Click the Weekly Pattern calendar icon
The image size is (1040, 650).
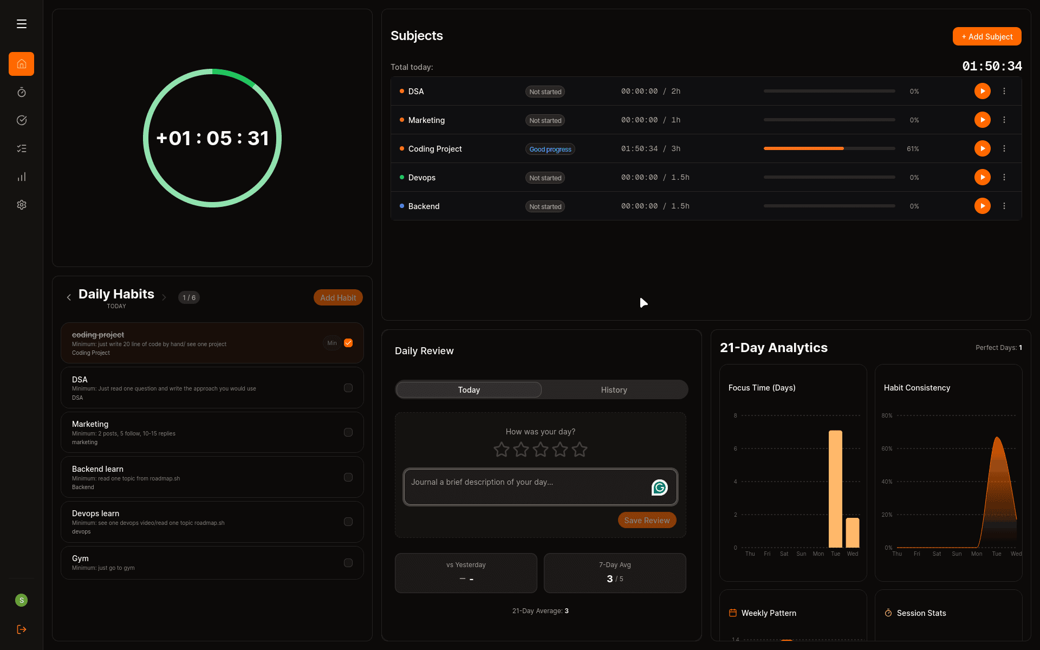point(733,613)
